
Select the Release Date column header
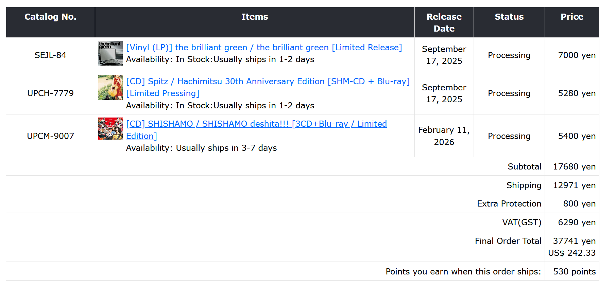tap(444, 22)
